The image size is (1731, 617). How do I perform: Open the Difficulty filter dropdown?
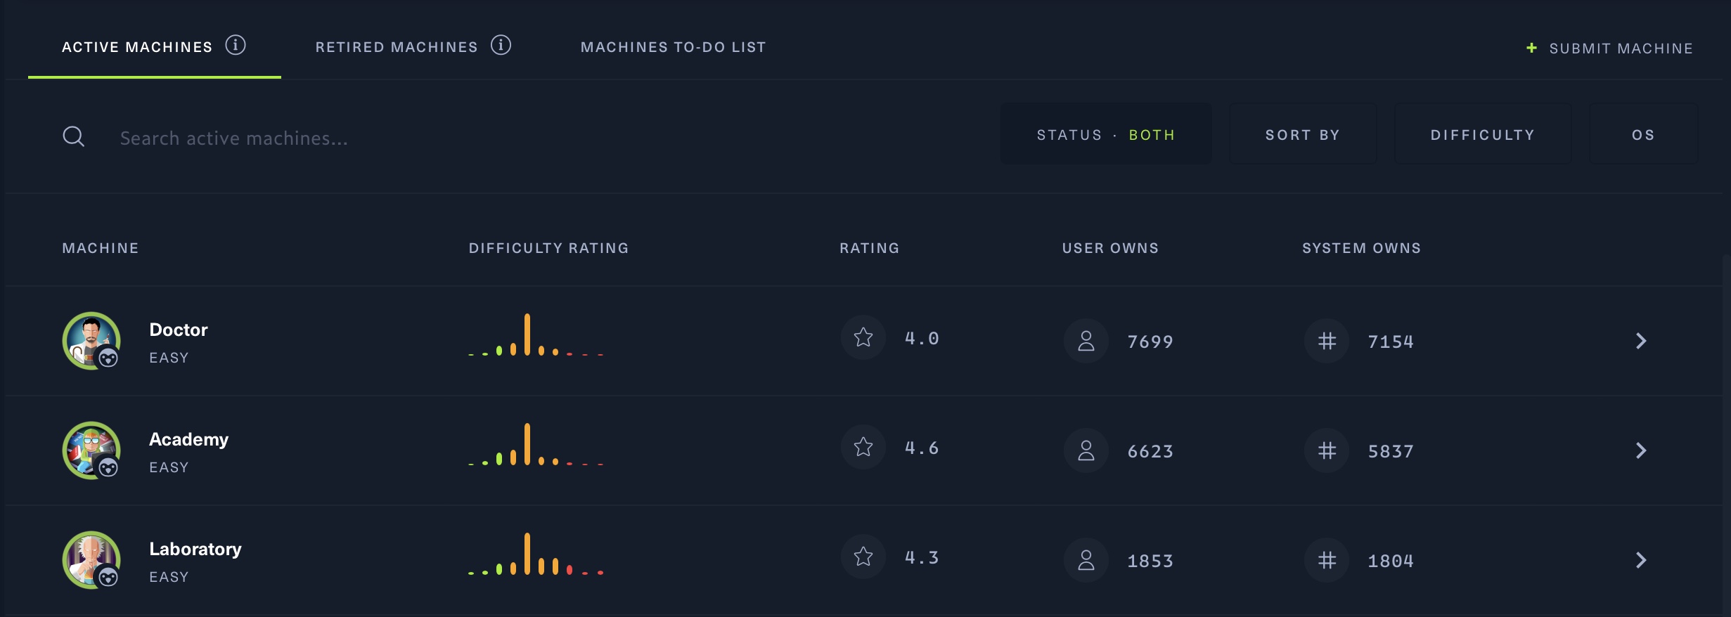(1482, 134)
